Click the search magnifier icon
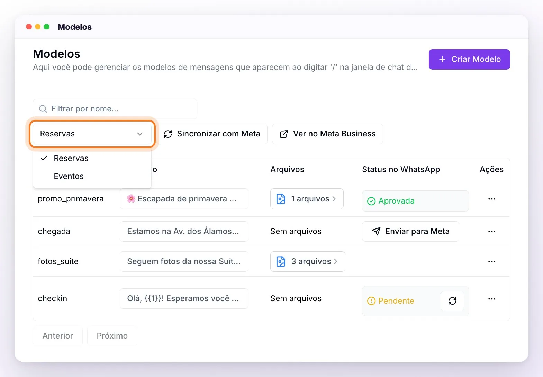 click(43, 109)
